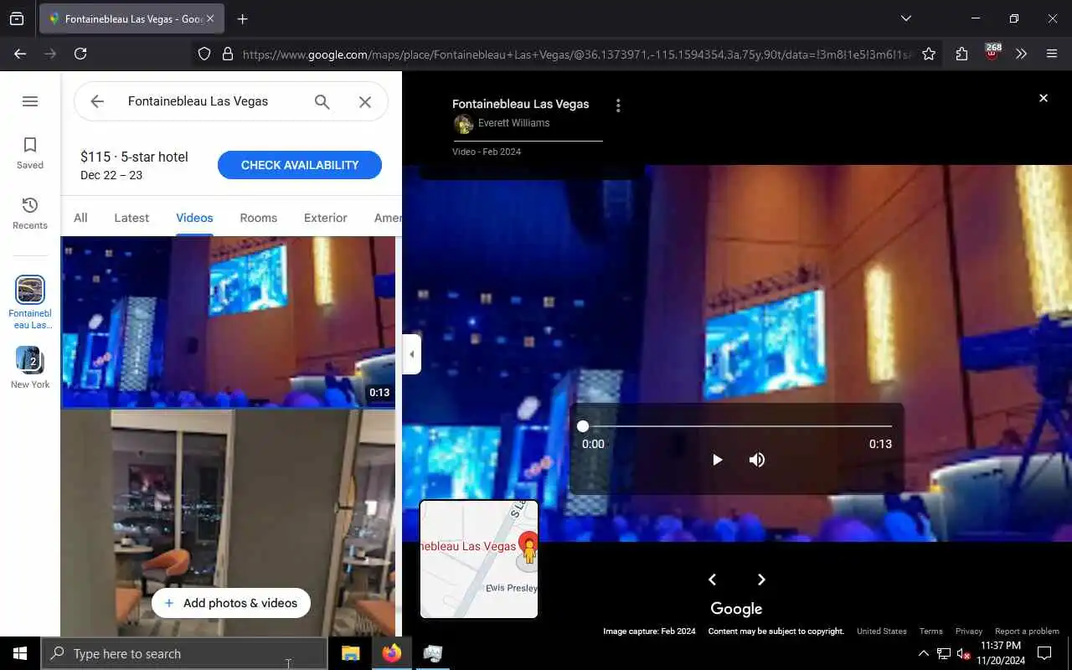Show more toolbar tools chevron
Image resolution: width=1072 pixels, height=670 pixels.
(x=1021, y=54)
